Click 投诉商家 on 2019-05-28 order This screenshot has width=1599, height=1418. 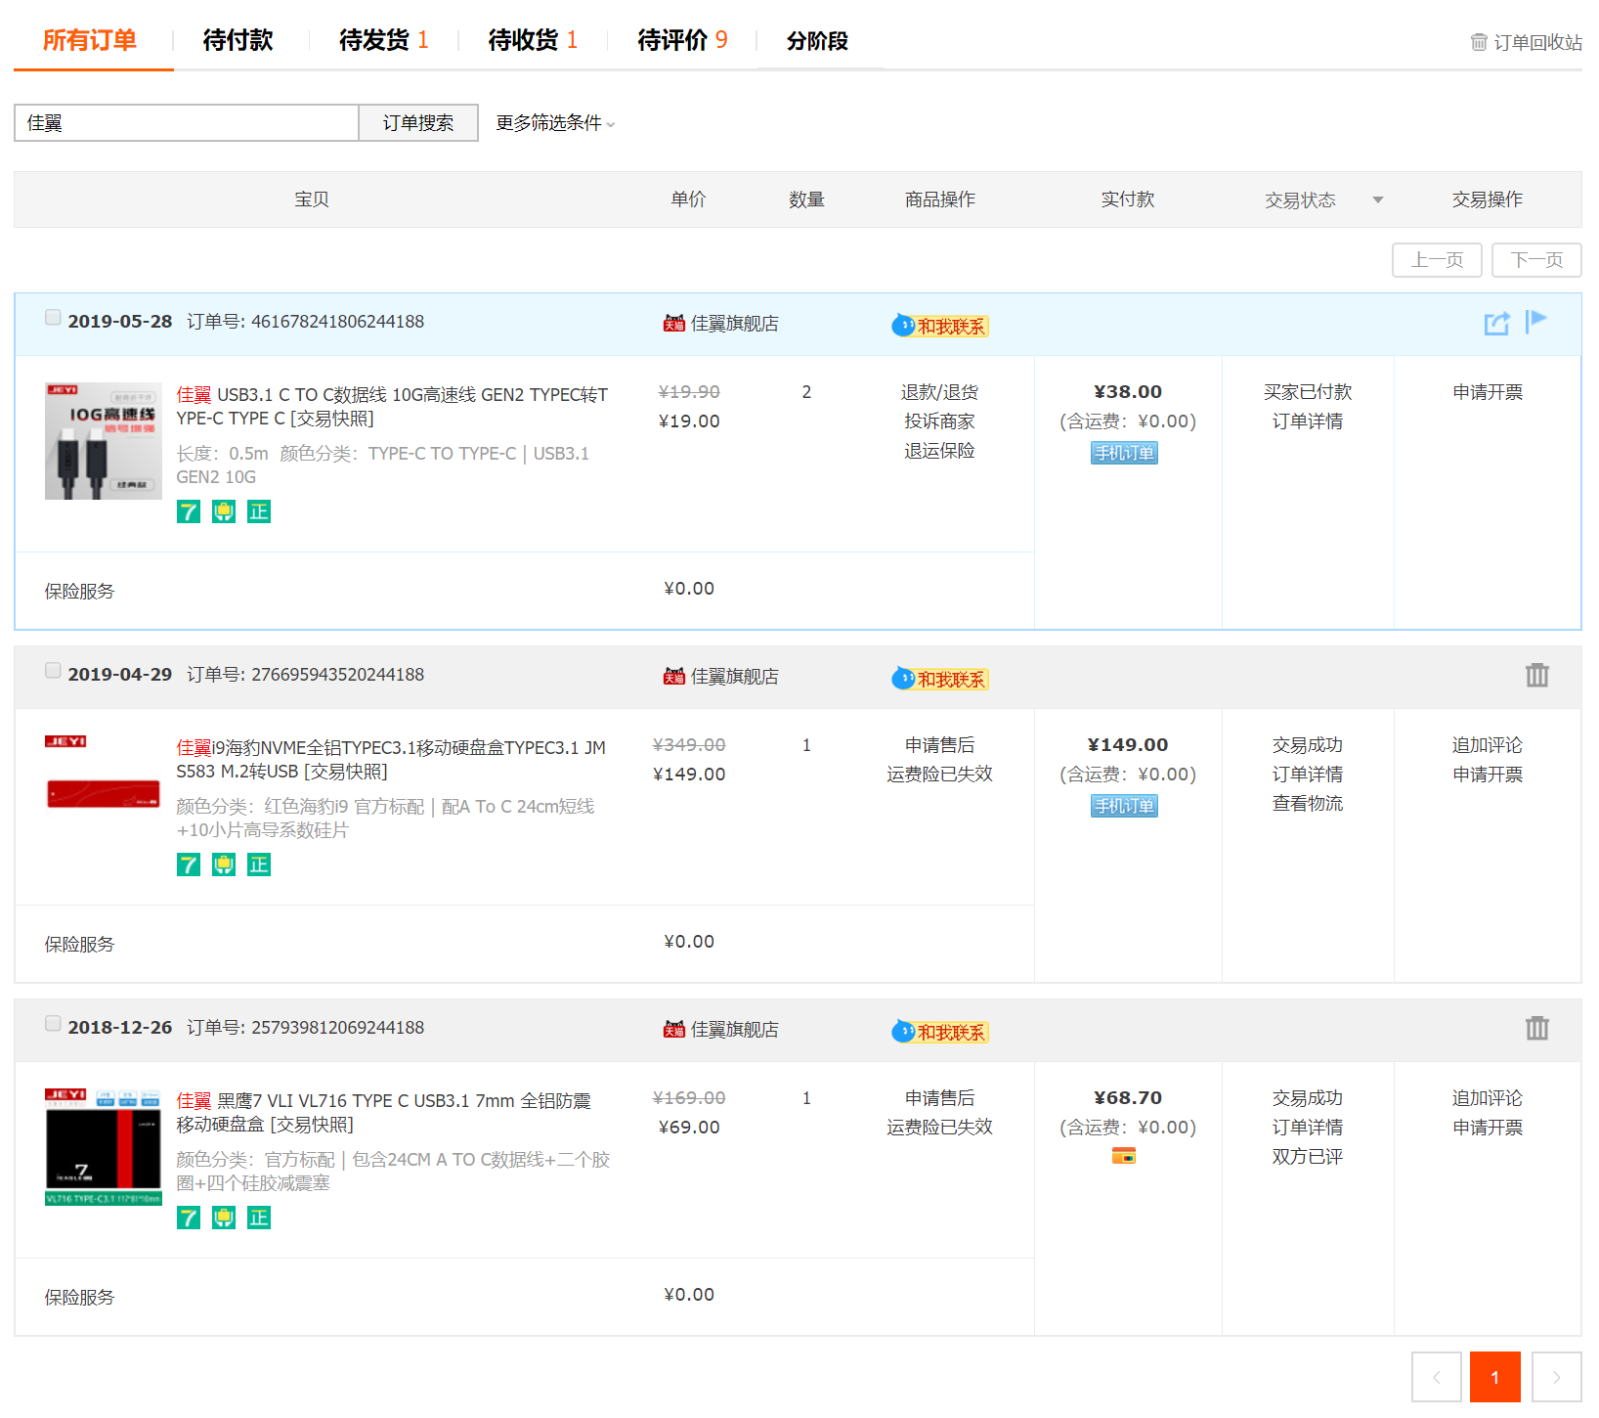(x=939, y=421)
